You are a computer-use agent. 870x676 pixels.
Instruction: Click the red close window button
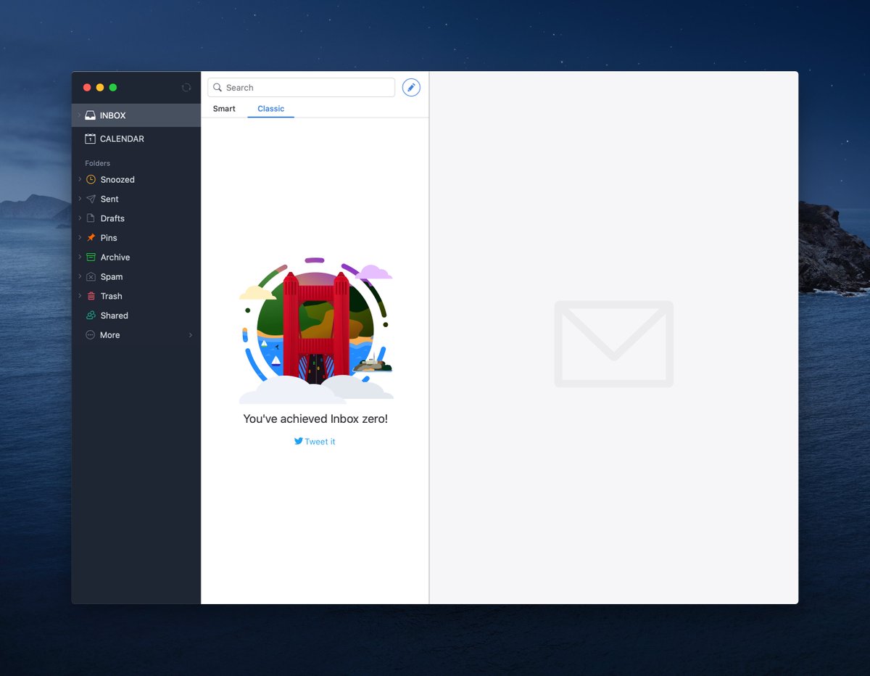click(x=87, y=88)
